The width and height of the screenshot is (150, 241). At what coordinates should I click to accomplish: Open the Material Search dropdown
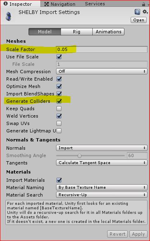102,195
